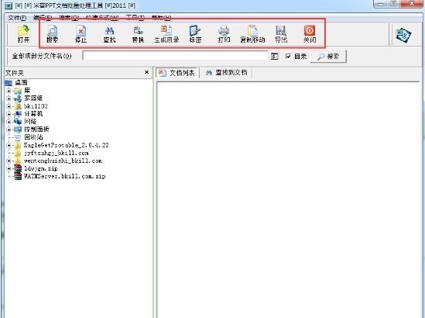Image resolution: width=425 pixels, height=318 pixels.
Task: Click the 打印 (Print) toolbar icon
Action: [224, 34]
